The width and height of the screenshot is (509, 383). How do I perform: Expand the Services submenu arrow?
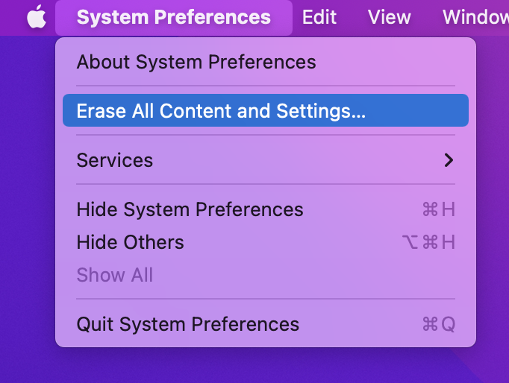pyautogui.click(x=449, y=160)
